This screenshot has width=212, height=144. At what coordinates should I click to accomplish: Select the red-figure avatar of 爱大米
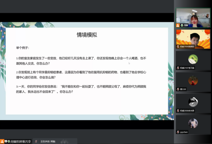[193, 81]
